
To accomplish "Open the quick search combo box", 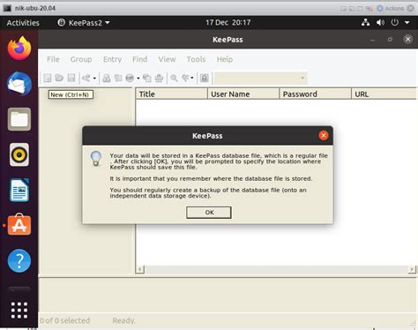I will click(x=261, y=79).
